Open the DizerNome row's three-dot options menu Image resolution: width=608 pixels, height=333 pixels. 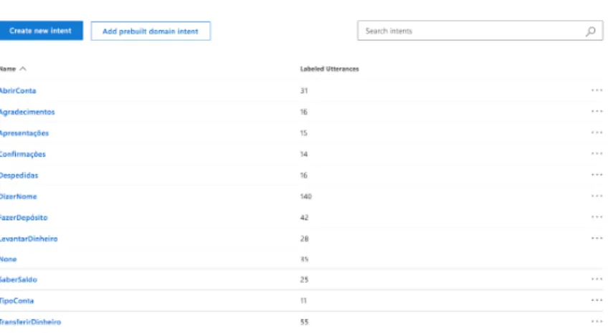[x=597, y=196]
